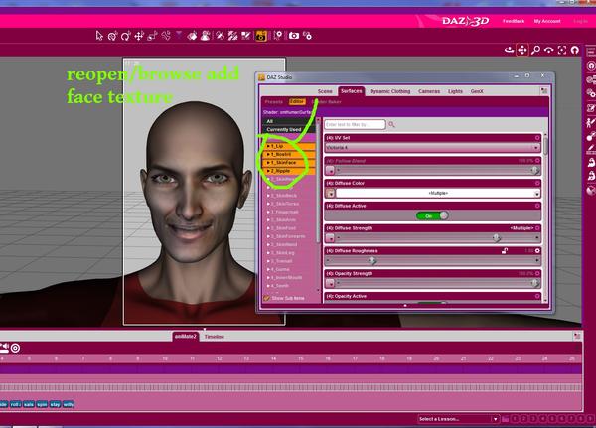Open render settings gears icon in toolbar
596x428 pixels.
[x=307, y=36]
